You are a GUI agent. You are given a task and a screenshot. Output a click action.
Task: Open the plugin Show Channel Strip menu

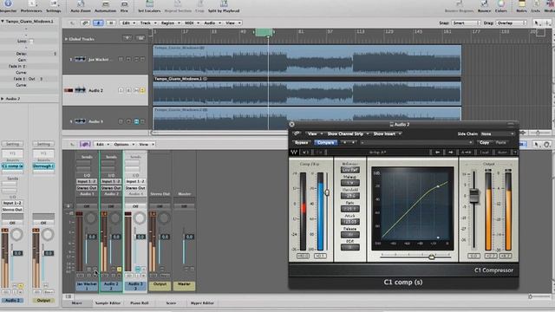pos(347,133)
